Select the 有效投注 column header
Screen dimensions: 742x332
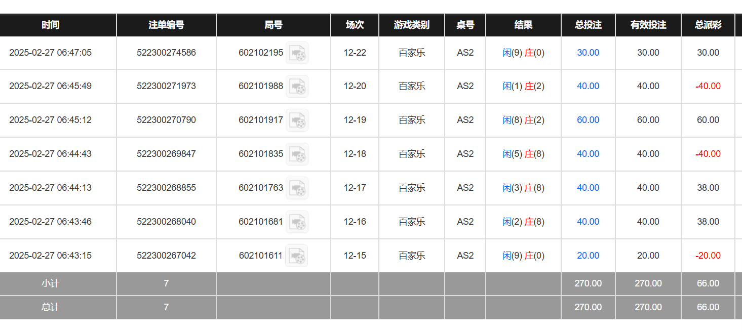click(648, 25)
